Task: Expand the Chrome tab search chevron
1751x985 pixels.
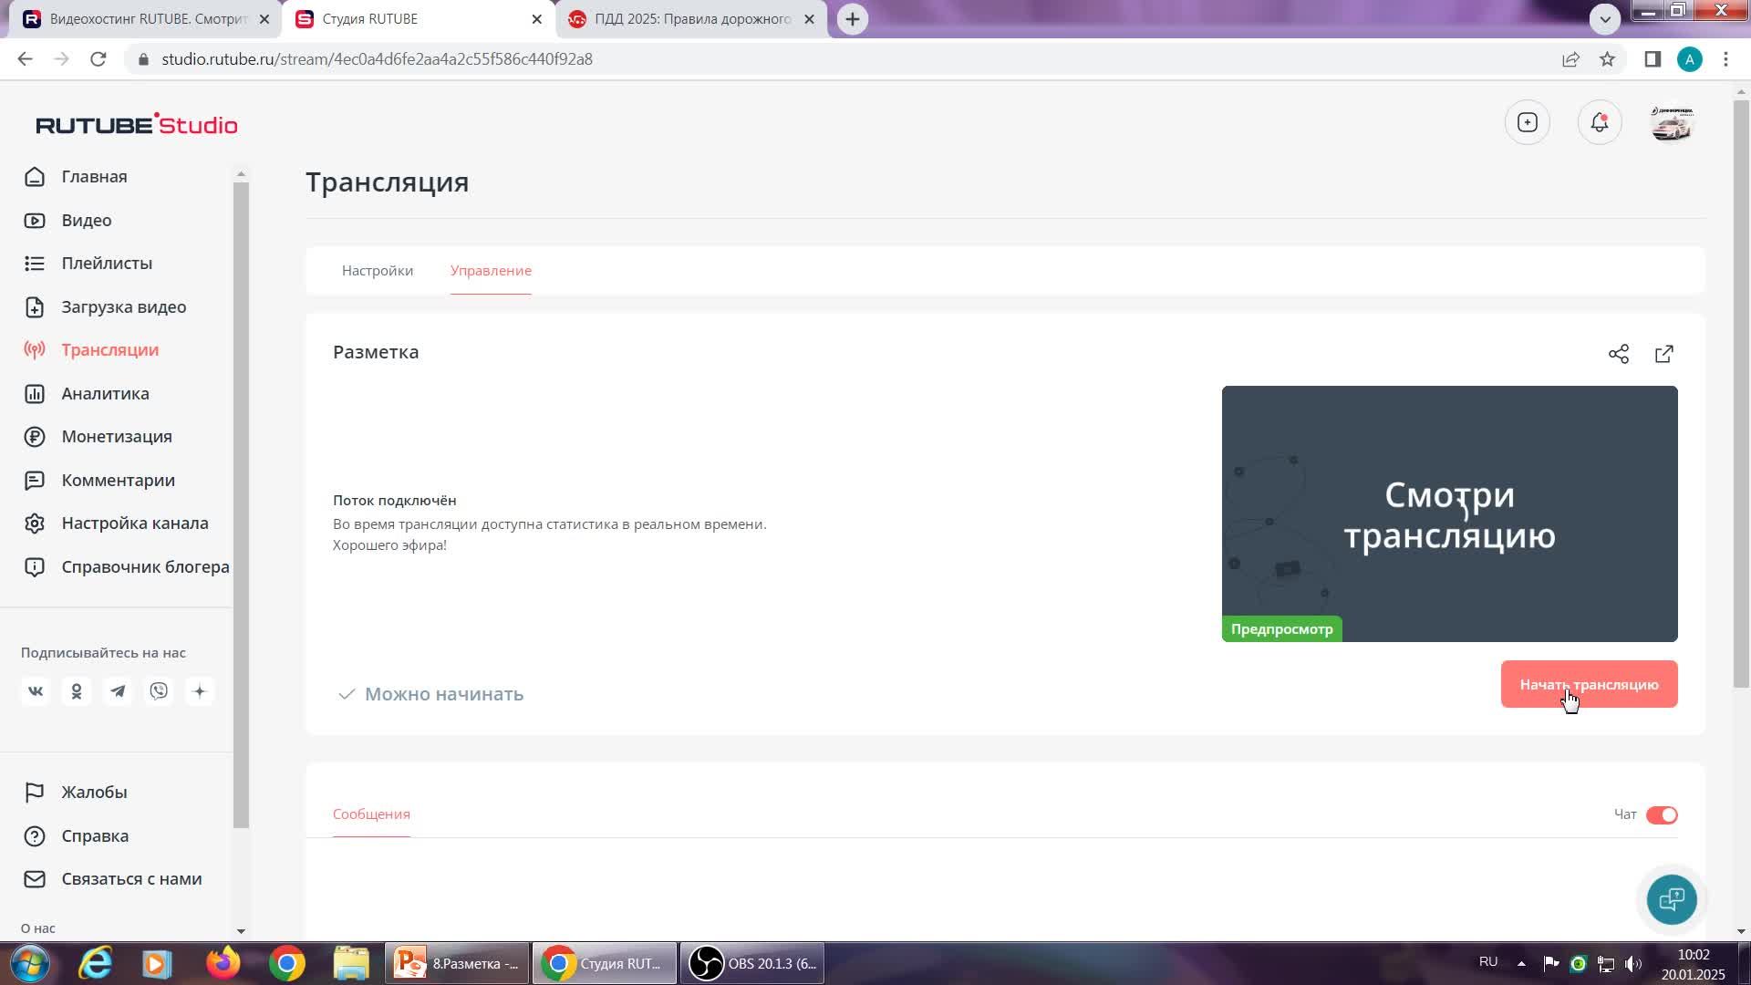Action: point(1604,18)
